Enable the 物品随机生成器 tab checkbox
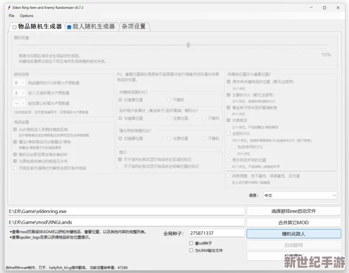 click(x=14, y=27)
